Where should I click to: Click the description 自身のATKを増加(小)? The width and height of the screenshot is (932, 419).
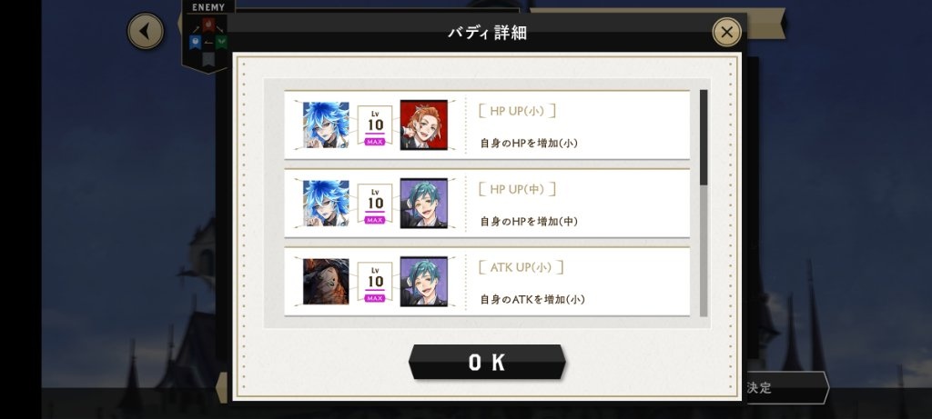pos(532,300)
